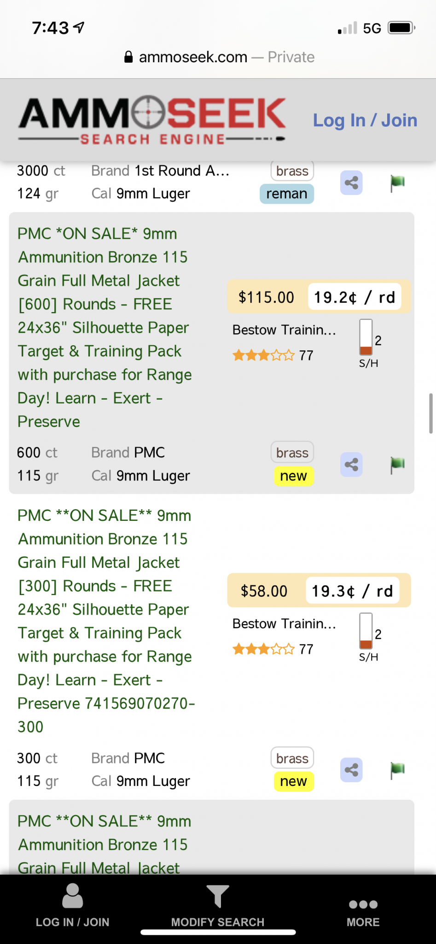Image resolution: width=436 pixels, height=944 pixels.
Task: Tap the ammoseek.com address bar
Action: tap(219, 57)
